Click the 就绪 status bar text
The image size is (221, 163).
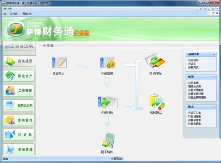(x=5, y=159)
